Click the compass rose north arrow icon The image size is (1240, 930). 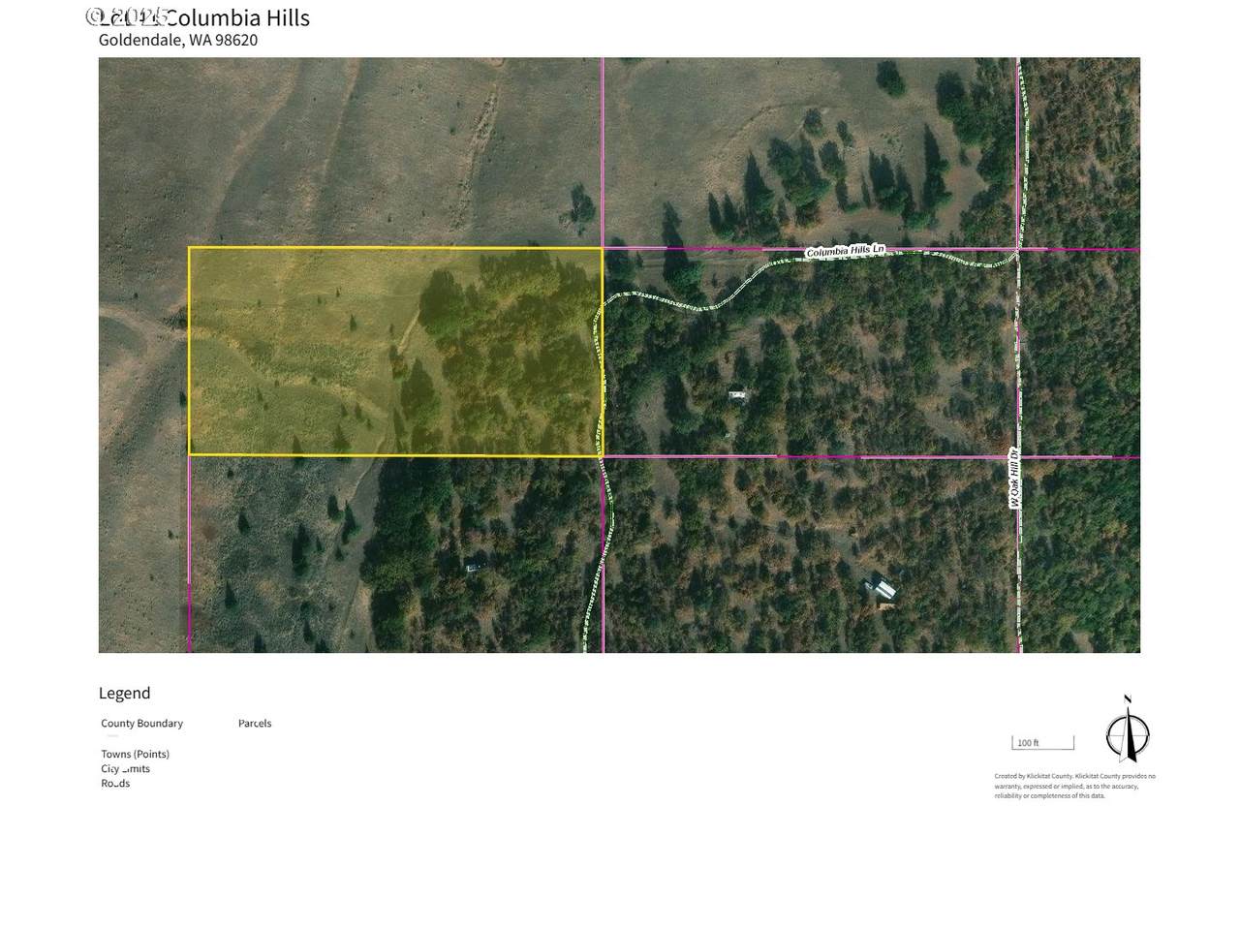(1127, 731)
